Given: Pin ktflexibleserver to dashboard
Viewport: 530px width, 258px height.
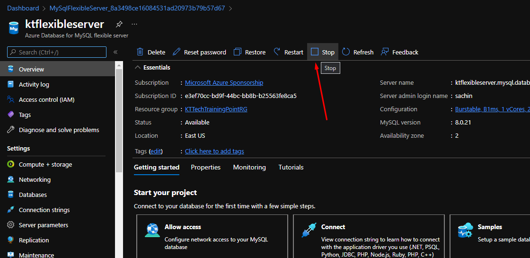Looking at the screenshot, I should click(119, 24).
